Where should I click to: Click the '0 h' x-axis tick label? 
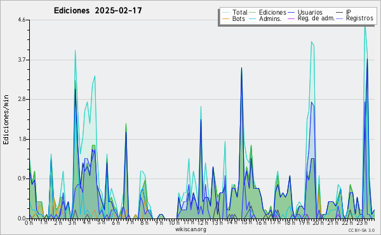[x=29, y=223]
